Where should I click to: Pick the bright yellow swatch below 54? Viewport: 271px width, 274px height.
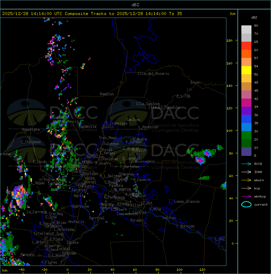pyautogui.click(x=246, y=70)
